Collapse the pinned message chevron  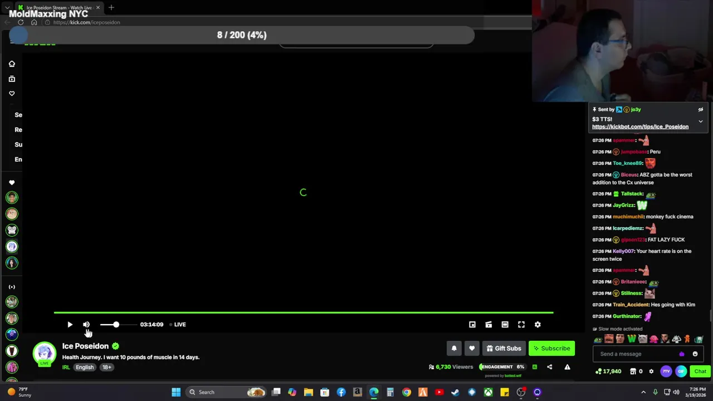click(x=701, y=121)
